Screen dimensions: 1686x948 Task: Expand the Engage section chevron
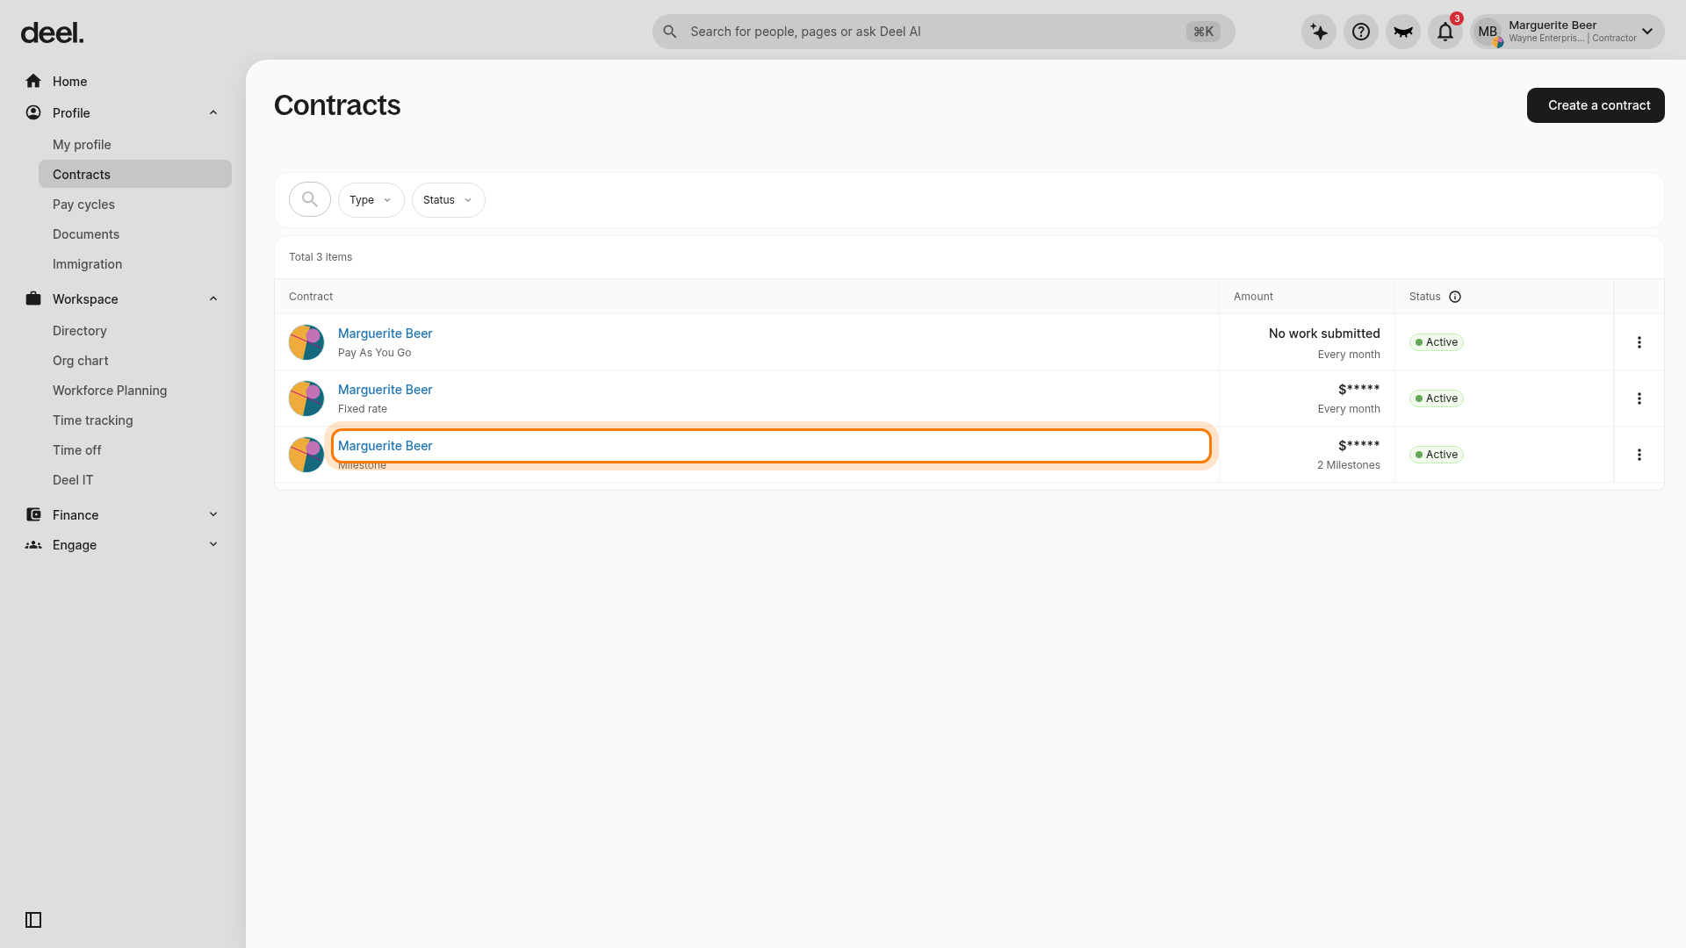(x=213, y=545)
